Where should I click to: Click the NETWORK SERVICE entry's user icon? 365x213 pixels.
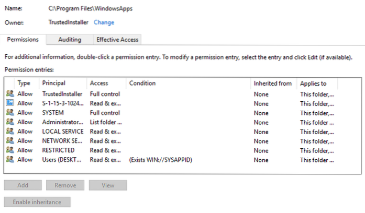pos(9,141)
